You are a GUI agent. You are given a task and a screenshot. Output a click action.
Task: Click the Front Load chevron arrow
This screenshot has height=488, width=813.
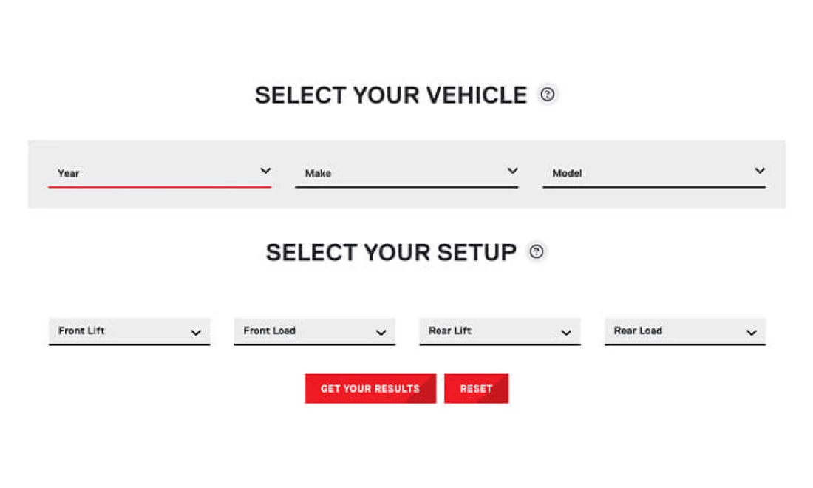click(x=381, y=333)
